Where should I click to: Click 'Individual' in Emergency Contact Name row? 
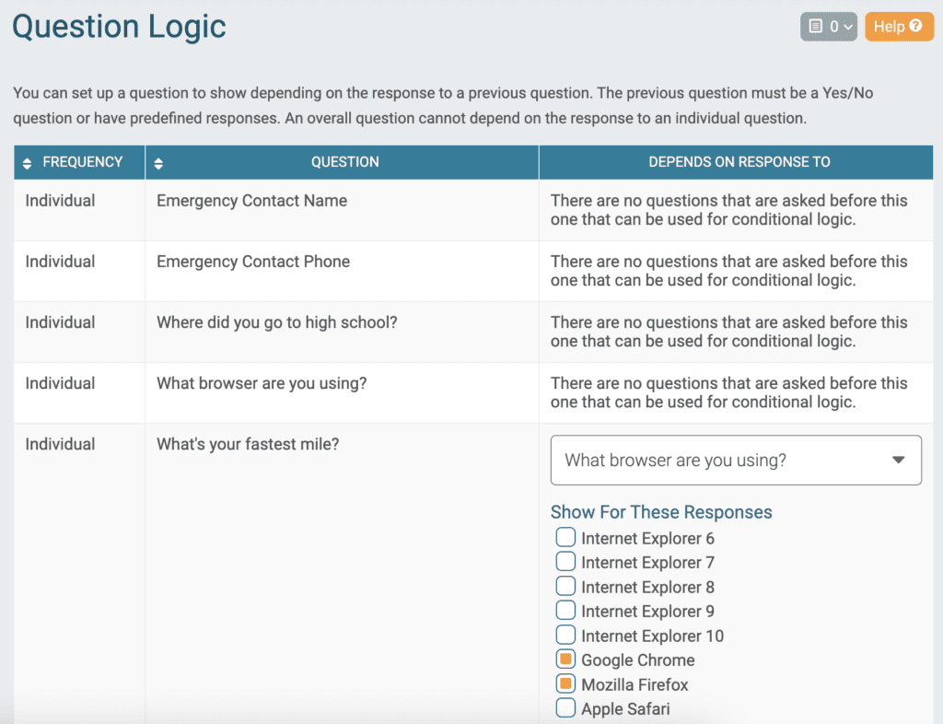[60, 201]
